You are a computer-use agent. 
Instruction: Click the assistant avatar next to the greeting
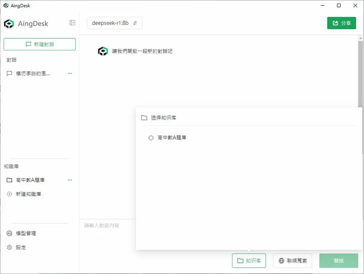pyautogui.click(x=103, y=51)
